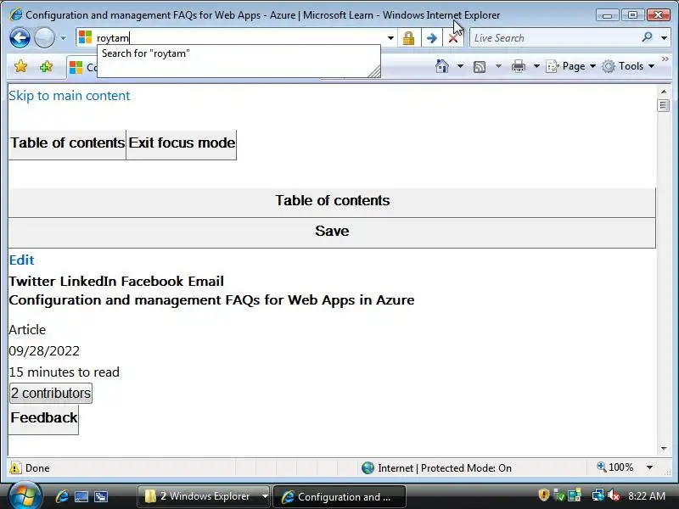679x509 pixels.
Task: Click the '2 contributors' button
Action: coord(51,393)
